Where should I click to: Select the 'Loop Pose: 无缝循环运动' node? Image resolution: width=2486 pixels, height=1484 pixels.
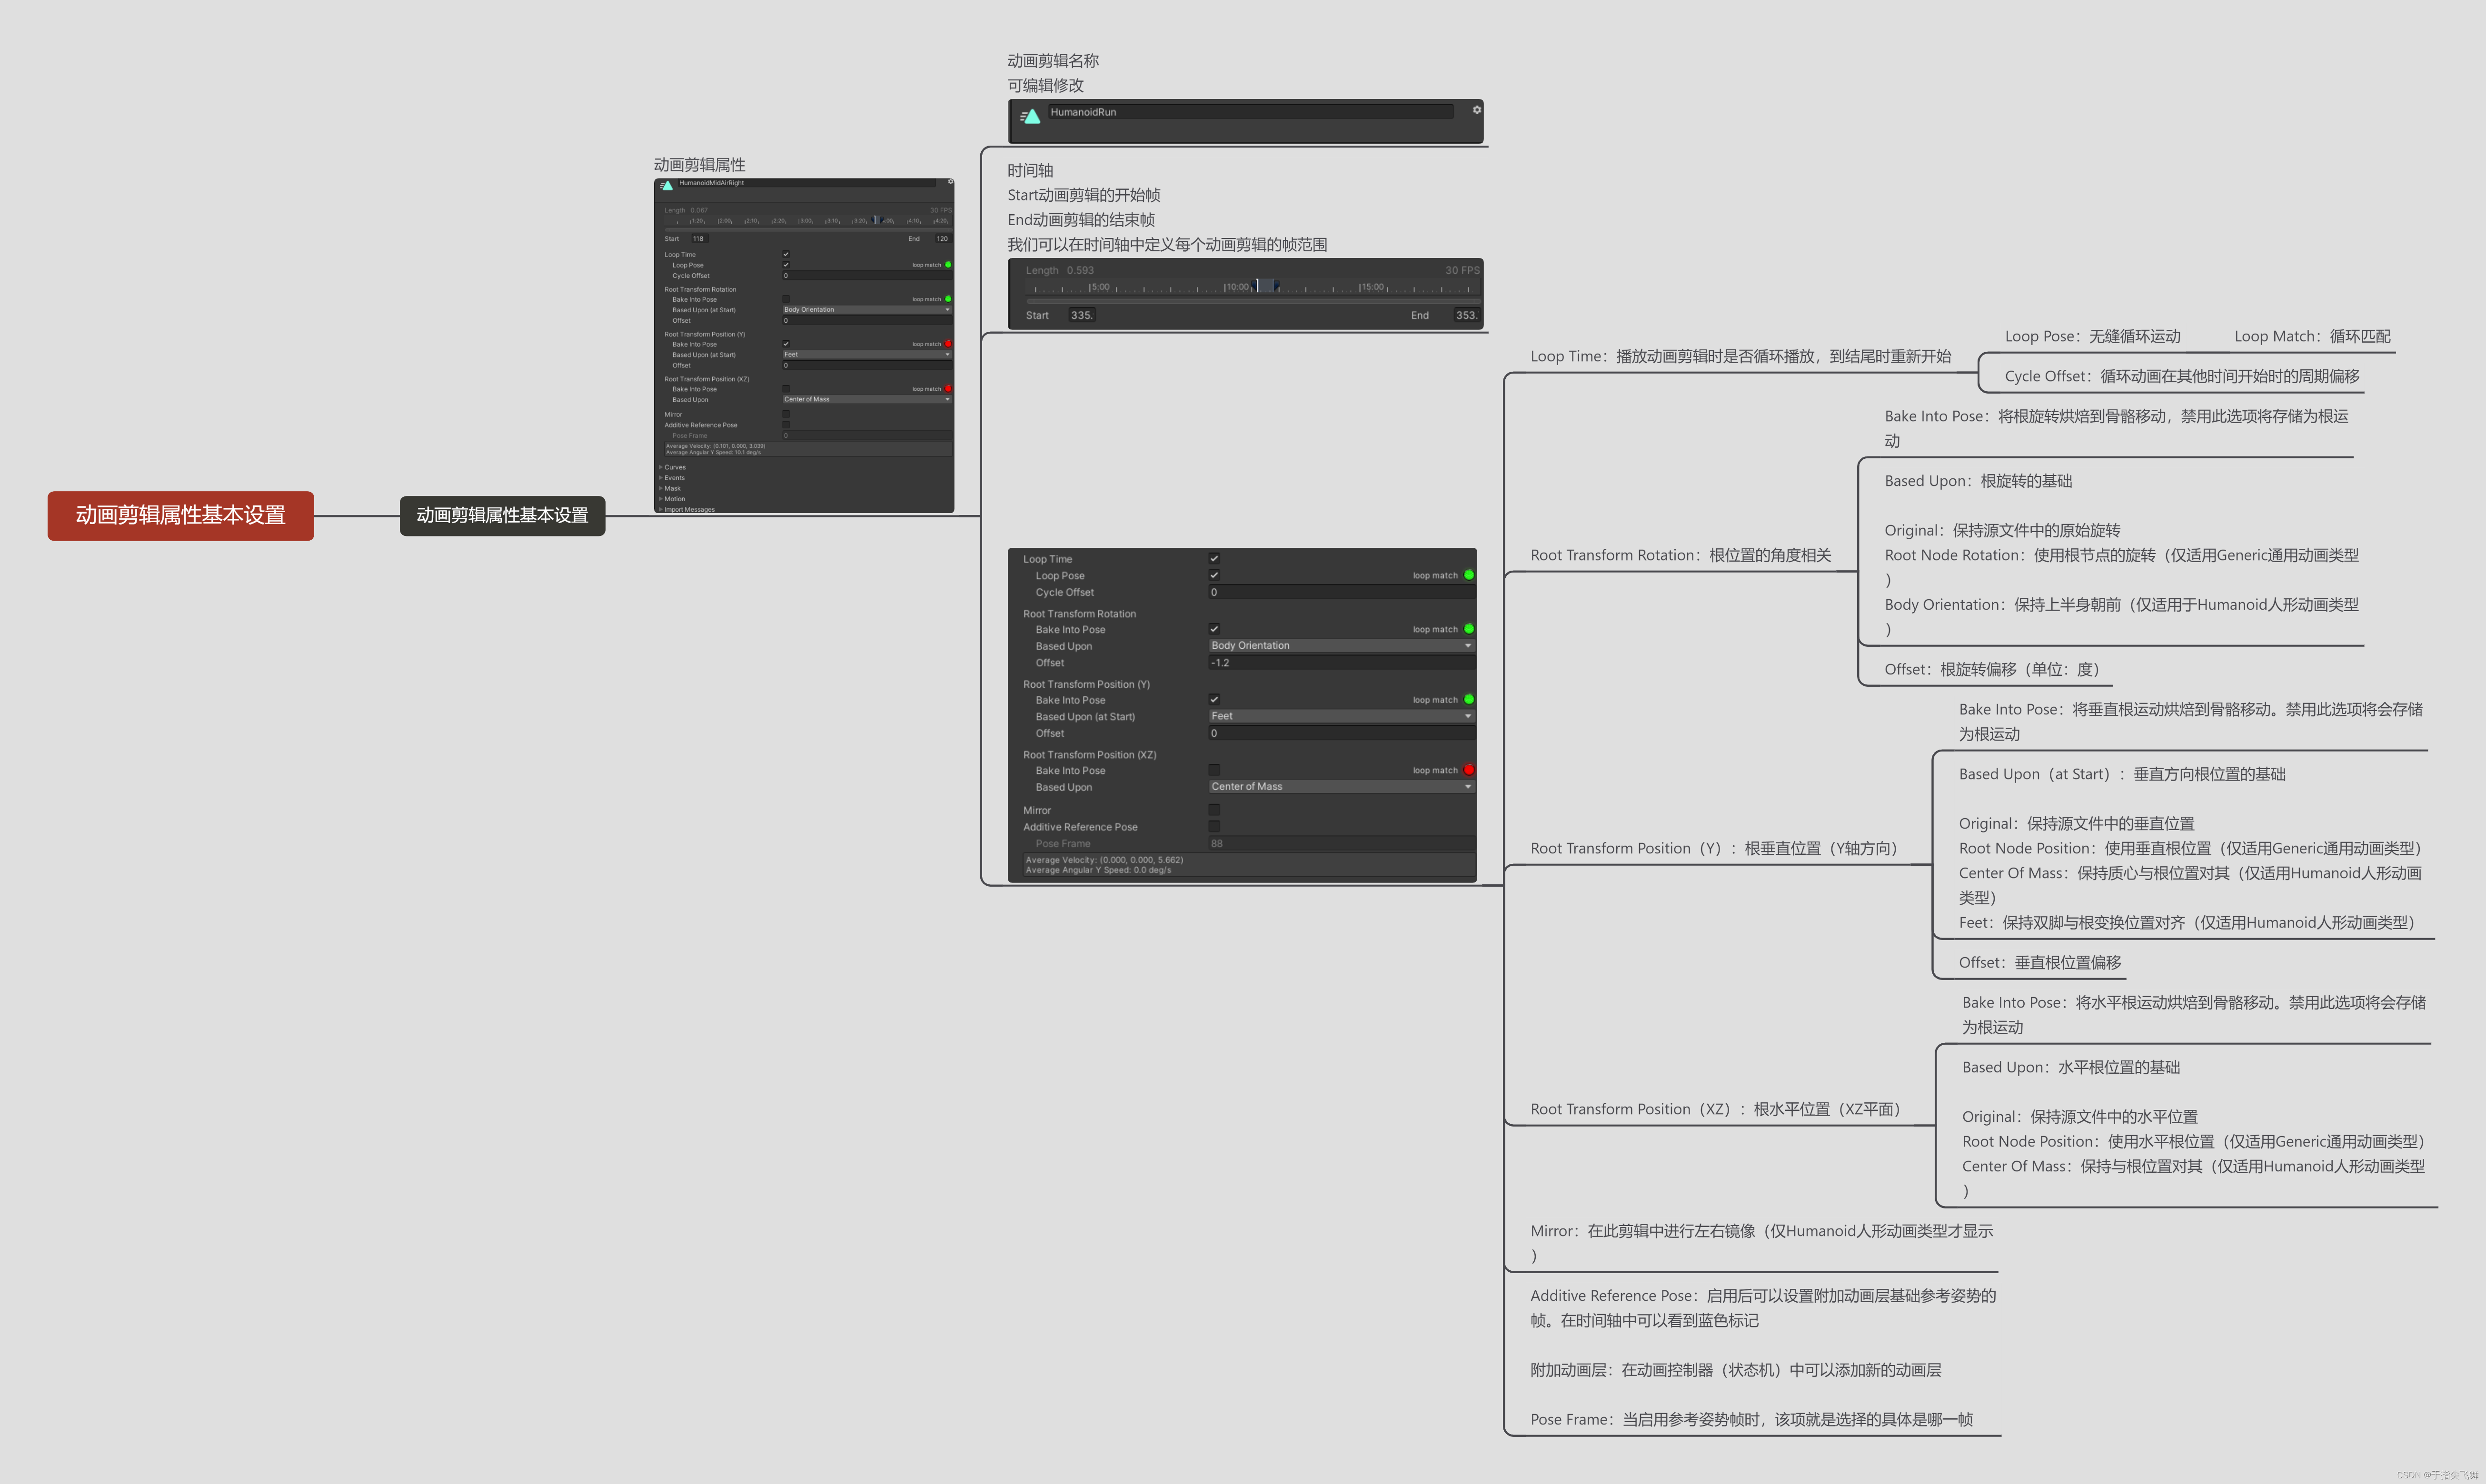pos(2092,336)
